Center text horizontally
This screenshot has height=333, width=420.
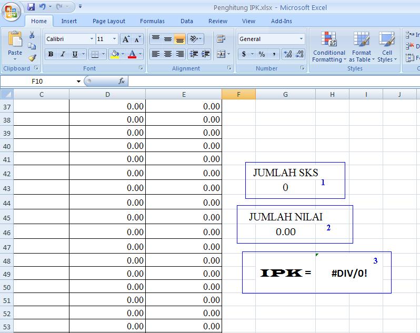[168, 54]
